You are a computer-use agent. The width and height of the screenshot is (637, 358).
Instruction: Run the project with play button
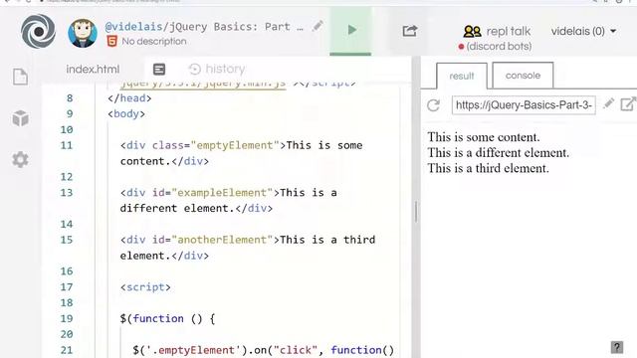[350, 30]
